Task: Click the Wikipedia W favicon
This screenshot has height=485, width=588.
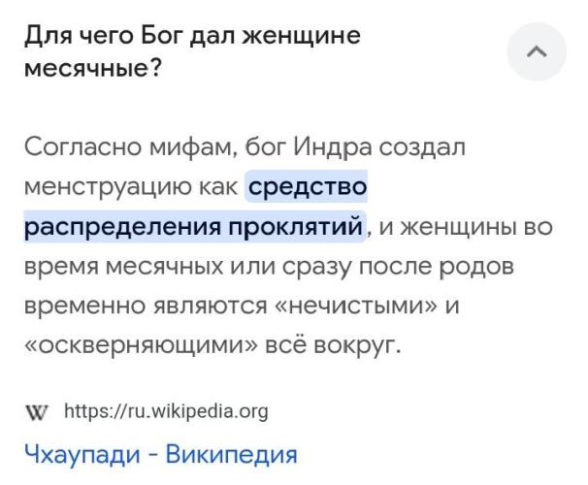Action: tap(37, 412)
